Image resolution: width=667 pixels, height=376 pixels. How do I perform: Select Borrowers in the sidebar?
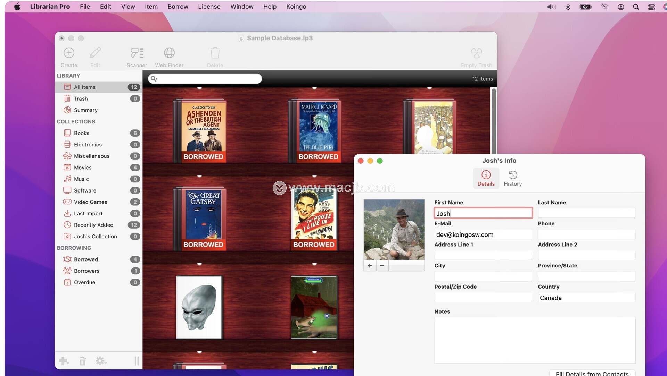(87, 271)
